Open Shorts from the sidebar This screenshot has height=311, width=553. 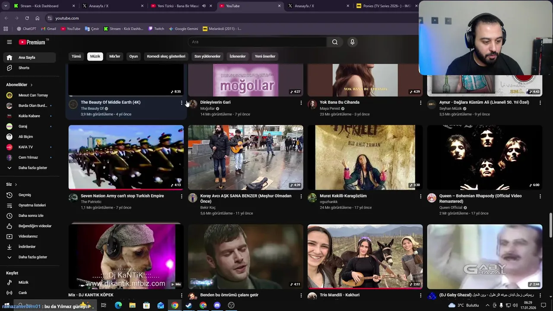click(29, 68)
